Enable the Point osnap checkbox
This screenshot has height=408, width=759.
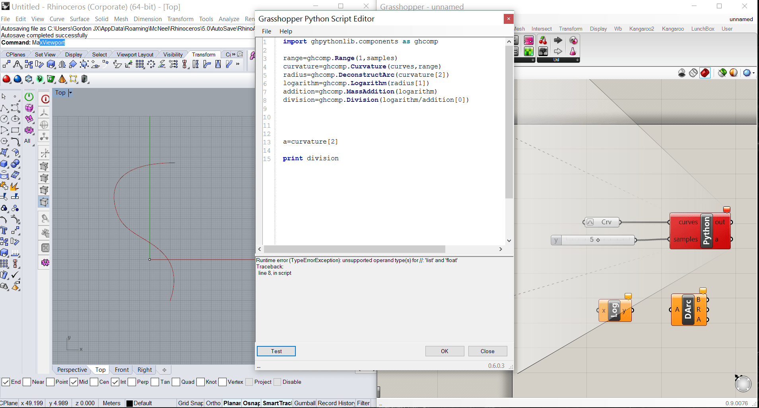coord(50,382)
